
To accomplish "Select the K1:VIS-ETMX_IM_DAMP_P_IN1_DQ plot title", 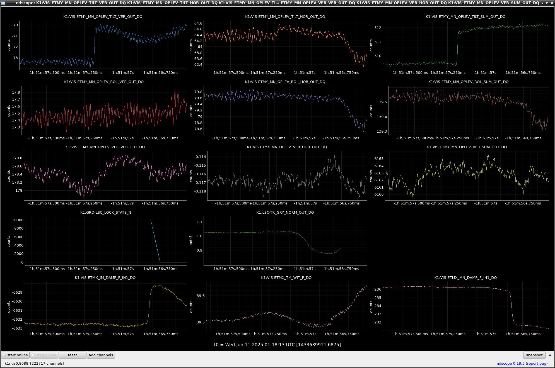I will 105,278.
